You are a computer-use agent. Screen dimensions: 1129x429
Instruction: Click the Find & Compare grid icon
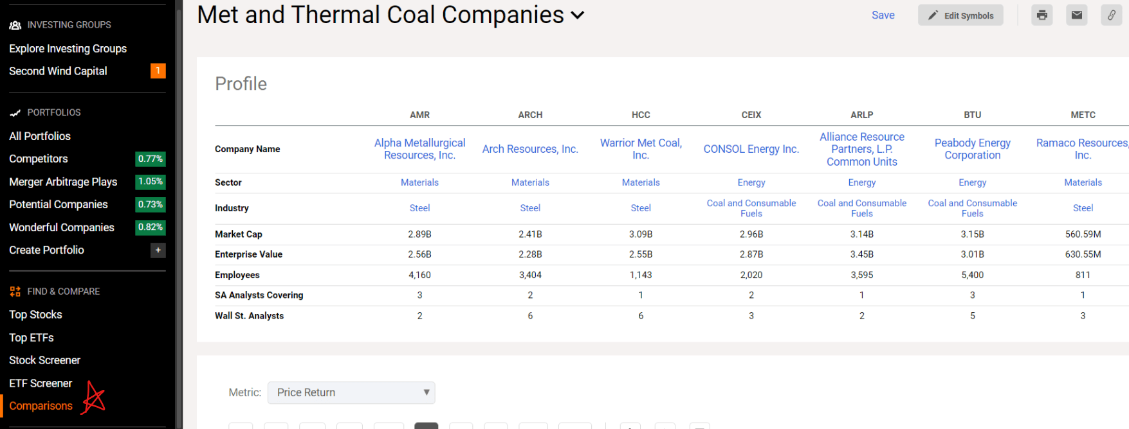(x=15, y=292)
